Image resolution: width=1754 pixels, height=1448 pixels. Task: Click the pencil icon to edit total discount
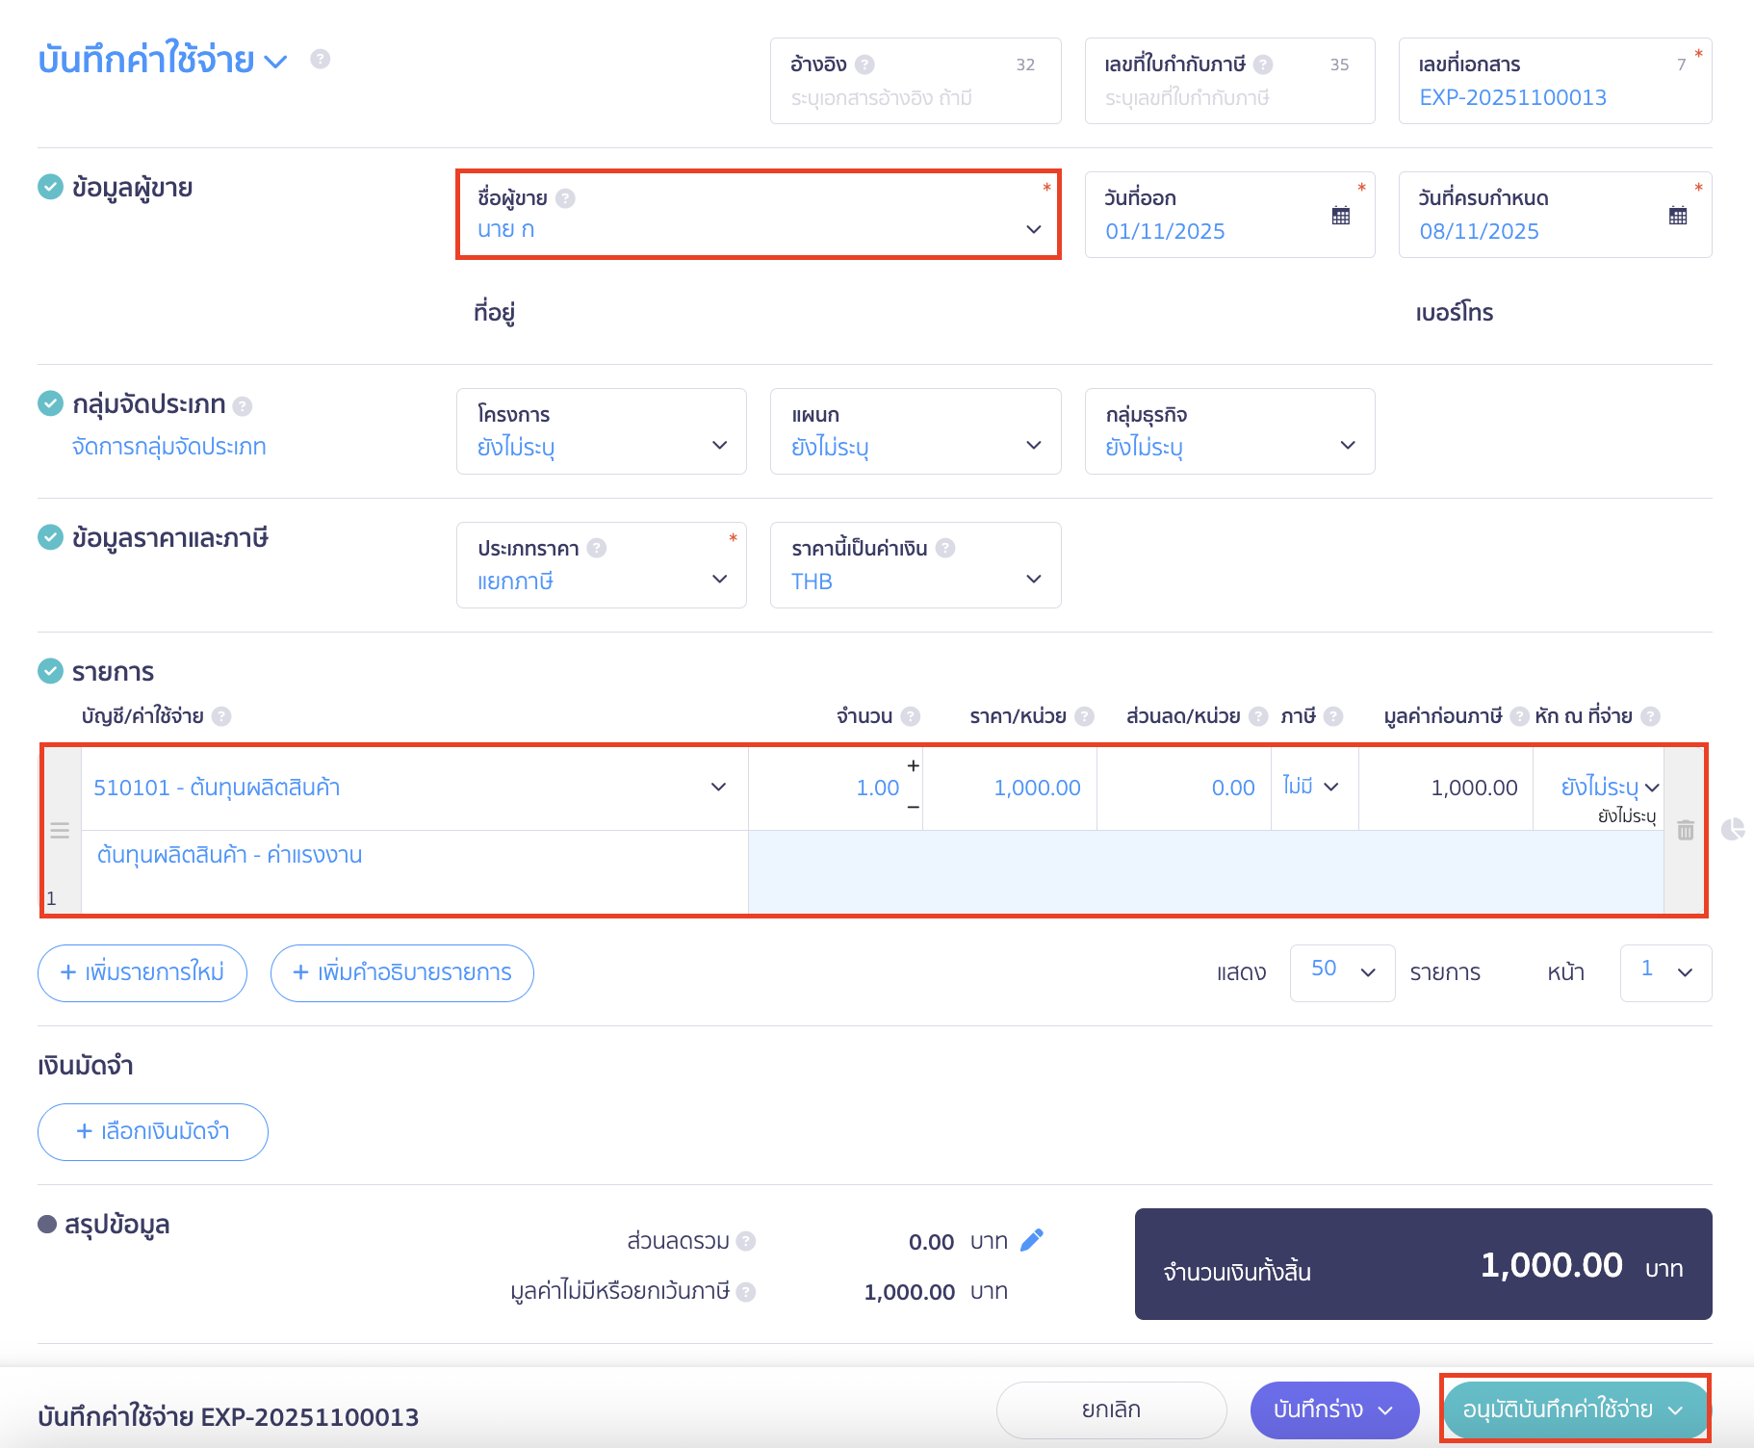click(x=1031, y=1240)
